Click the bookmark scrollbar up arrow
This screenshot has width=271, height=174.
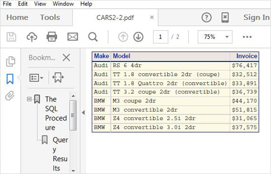73,96
